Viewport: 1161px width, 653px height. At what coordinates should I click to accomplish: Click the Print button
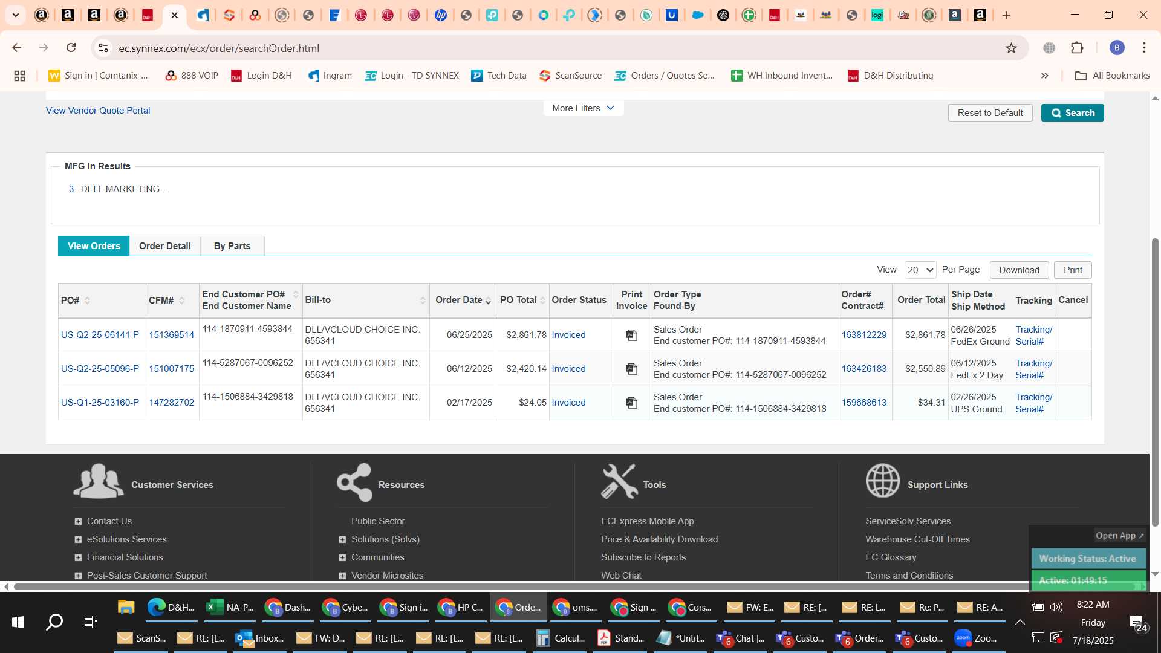[x=1073, y=270]
